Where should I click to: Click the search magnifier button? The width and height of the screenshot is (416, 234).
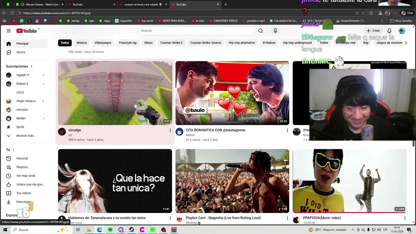[261, 31]
